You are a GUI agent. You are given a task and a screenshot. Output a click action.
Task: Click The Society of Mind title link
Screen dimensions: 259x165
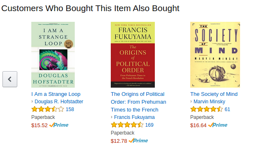point(214,94)
